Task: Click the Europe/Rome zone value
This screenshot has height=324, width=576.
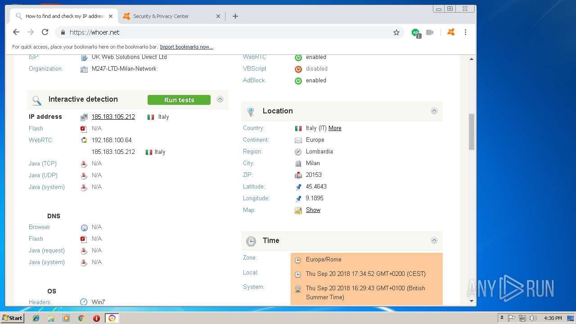Action: point(324,260)
